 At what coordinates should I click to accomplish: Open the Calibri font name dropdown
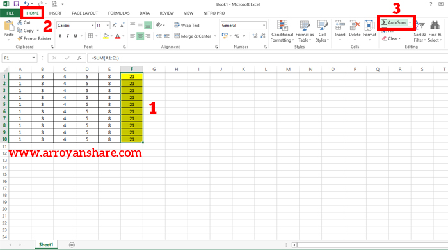[93, 26]
